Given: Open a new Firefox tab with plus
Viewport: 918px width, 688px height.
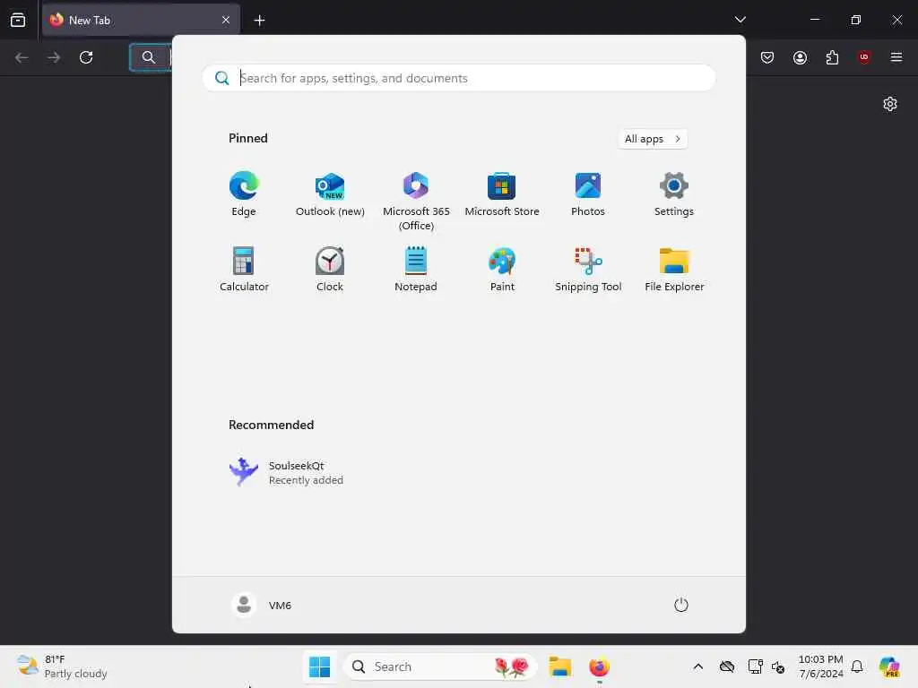Looking at the screenshot, I should pyautogui.click(x=259, y=21).
